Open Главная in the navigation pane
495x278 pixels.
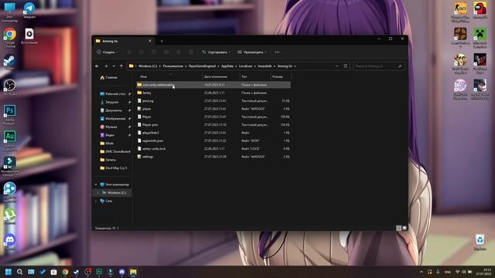108,77
